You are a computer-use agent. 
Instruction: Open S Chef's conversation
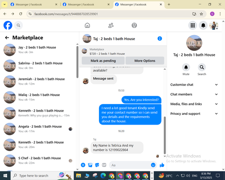[39, 161]
